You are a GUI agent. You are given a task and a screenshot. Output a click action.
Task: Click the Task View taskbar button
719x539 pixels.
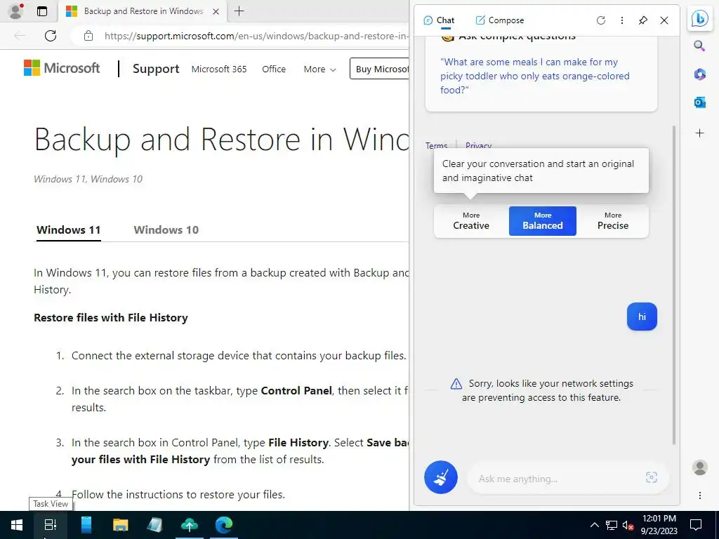tap(51, 525)
